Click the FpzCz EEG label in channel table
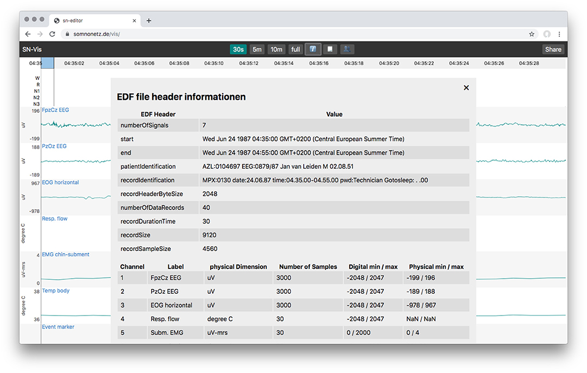587x373 pixels. tap(166, 278)
